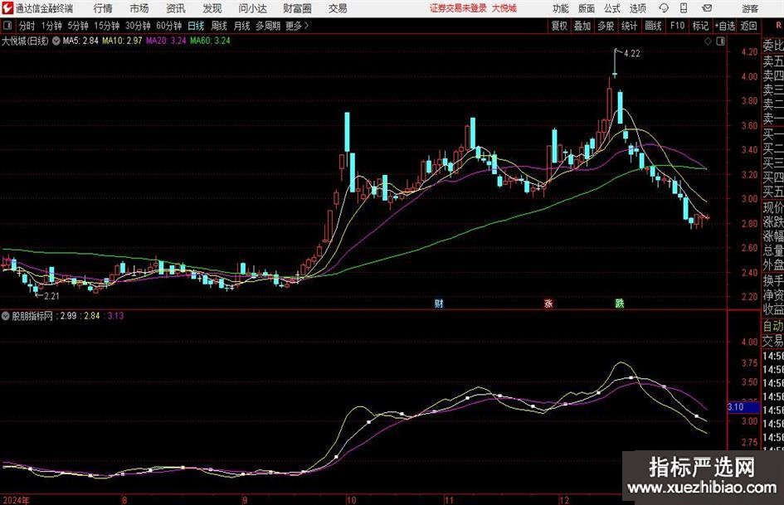This screenshot has width=784, height=505.
Task: Click the 大悦城 stock name in title bar
Action: [x=504, y=8]
